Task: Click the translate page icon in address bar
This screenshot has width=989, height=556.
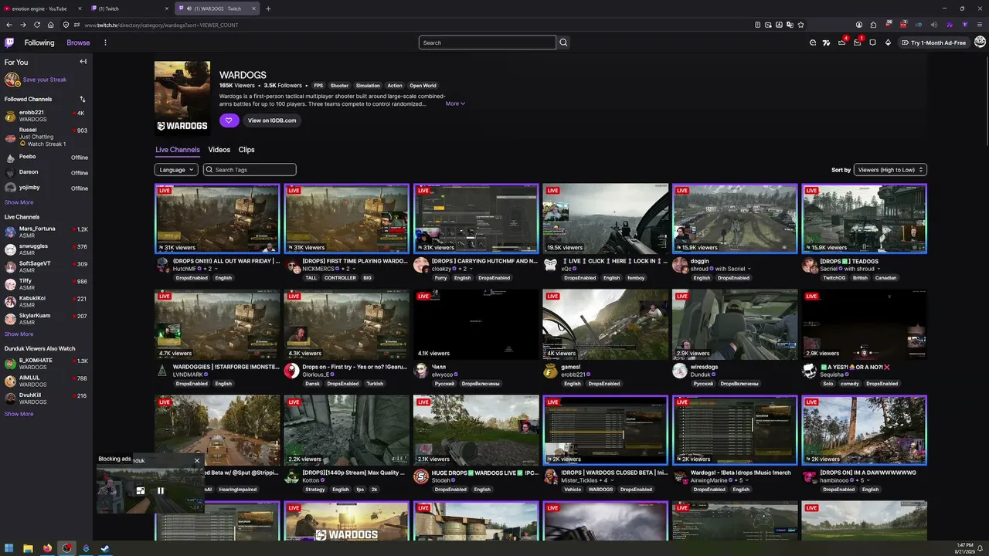Action: click(790, 25)
